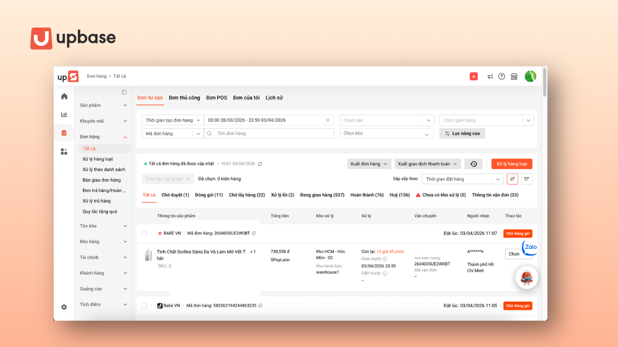Screen dimensions: 618x347
Task: Switch to the Đơn của tôi tab
Action: [247, 98]
